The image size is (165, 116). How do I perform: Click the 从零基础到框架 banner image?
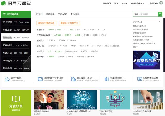tap(146, 60)
